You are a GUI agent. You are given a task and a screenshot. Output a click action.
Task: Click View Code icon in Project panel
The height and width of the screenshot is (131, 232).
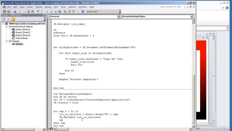pos(4,19)
